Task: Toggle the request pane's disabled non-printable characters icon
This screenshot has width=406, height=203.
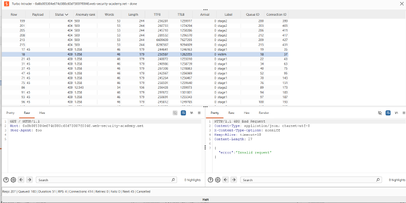Action: [175, 113]
